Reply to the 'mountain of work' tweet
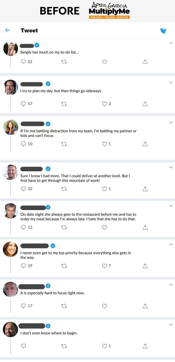175x362 pixels. [24, 189]
